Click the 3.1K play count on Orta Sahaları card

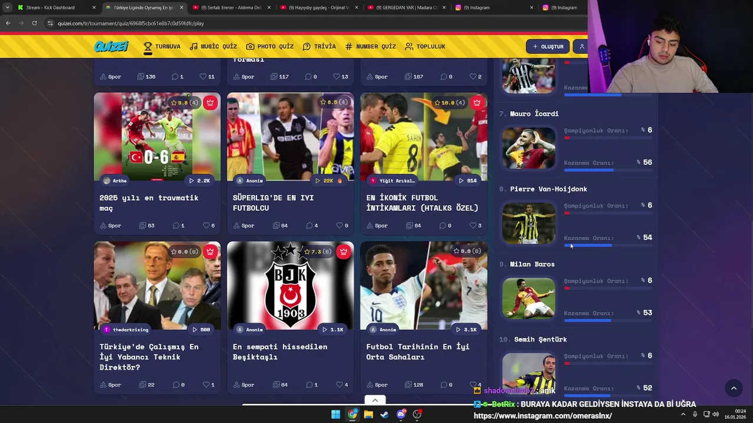(466, 330)
